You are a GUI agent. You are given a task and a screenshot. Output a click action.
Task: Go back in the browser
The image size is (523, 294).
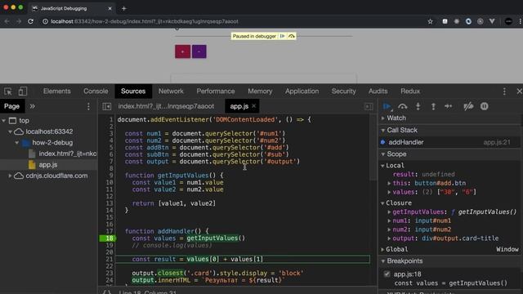[7, 21]
